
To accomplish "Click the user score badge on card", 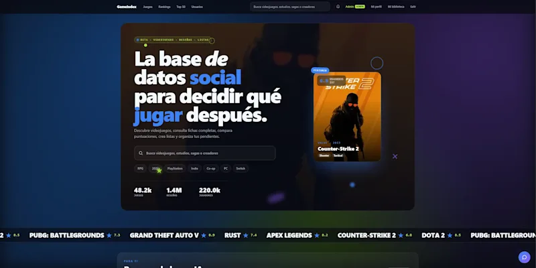I will [331, 80].
